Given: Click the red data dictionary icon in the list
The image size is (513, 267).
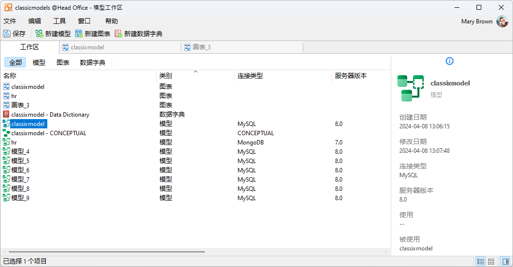Looking at the screenshot, I should pyautogui.click(x=6, y=114).
